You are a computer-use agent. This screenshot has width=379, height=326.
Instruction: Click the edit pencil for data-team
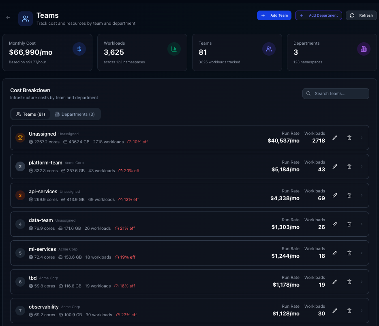pos(335,224)
